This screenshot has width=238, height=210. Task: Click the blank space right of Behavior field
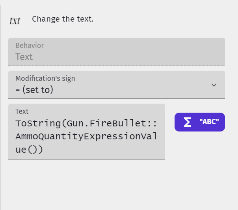coord(231,52)
